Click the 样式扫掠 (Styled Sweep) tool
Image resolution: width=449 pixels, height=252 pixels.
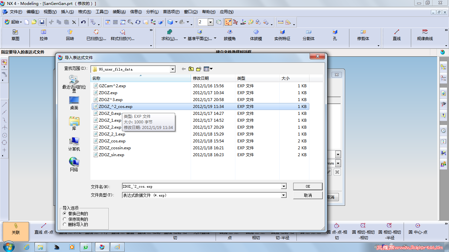[123, 35]
